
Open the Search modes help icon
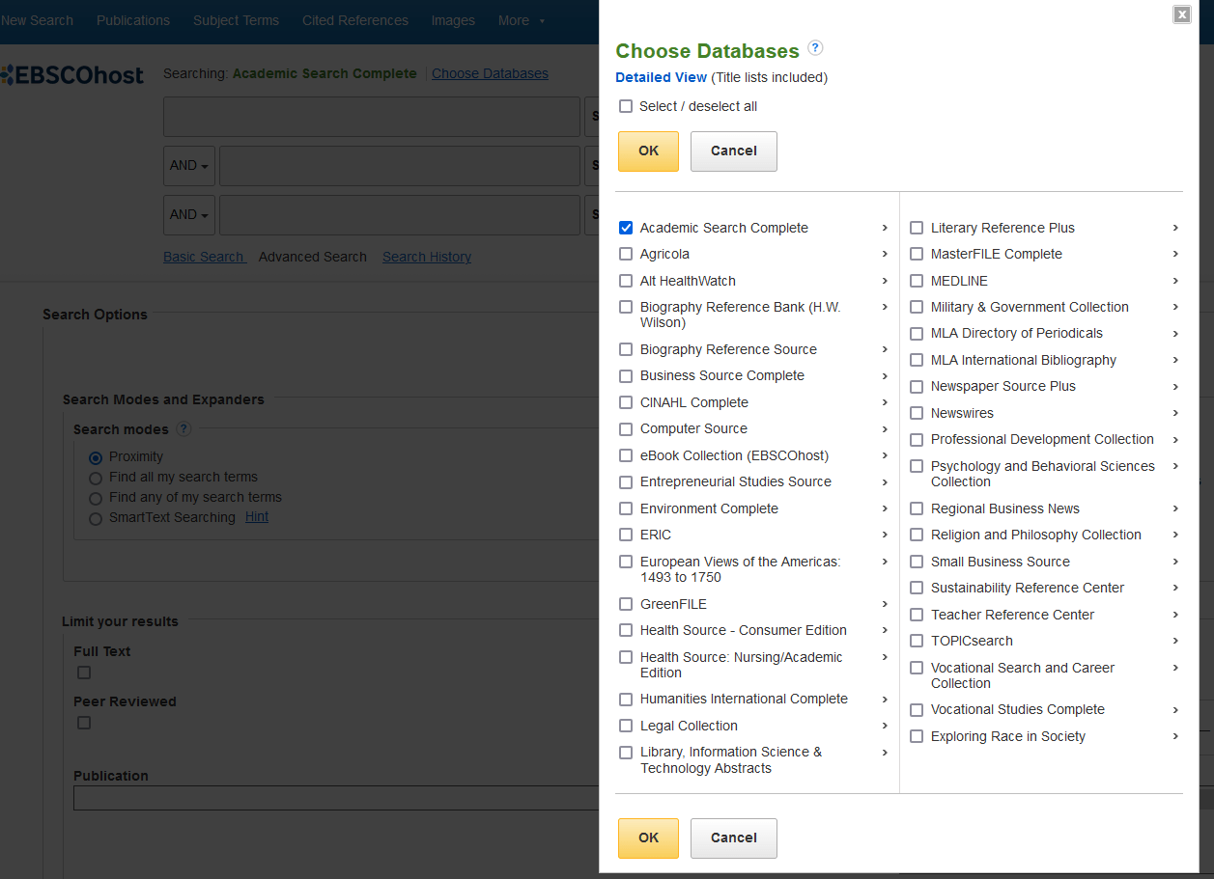[x=184, y=428]
